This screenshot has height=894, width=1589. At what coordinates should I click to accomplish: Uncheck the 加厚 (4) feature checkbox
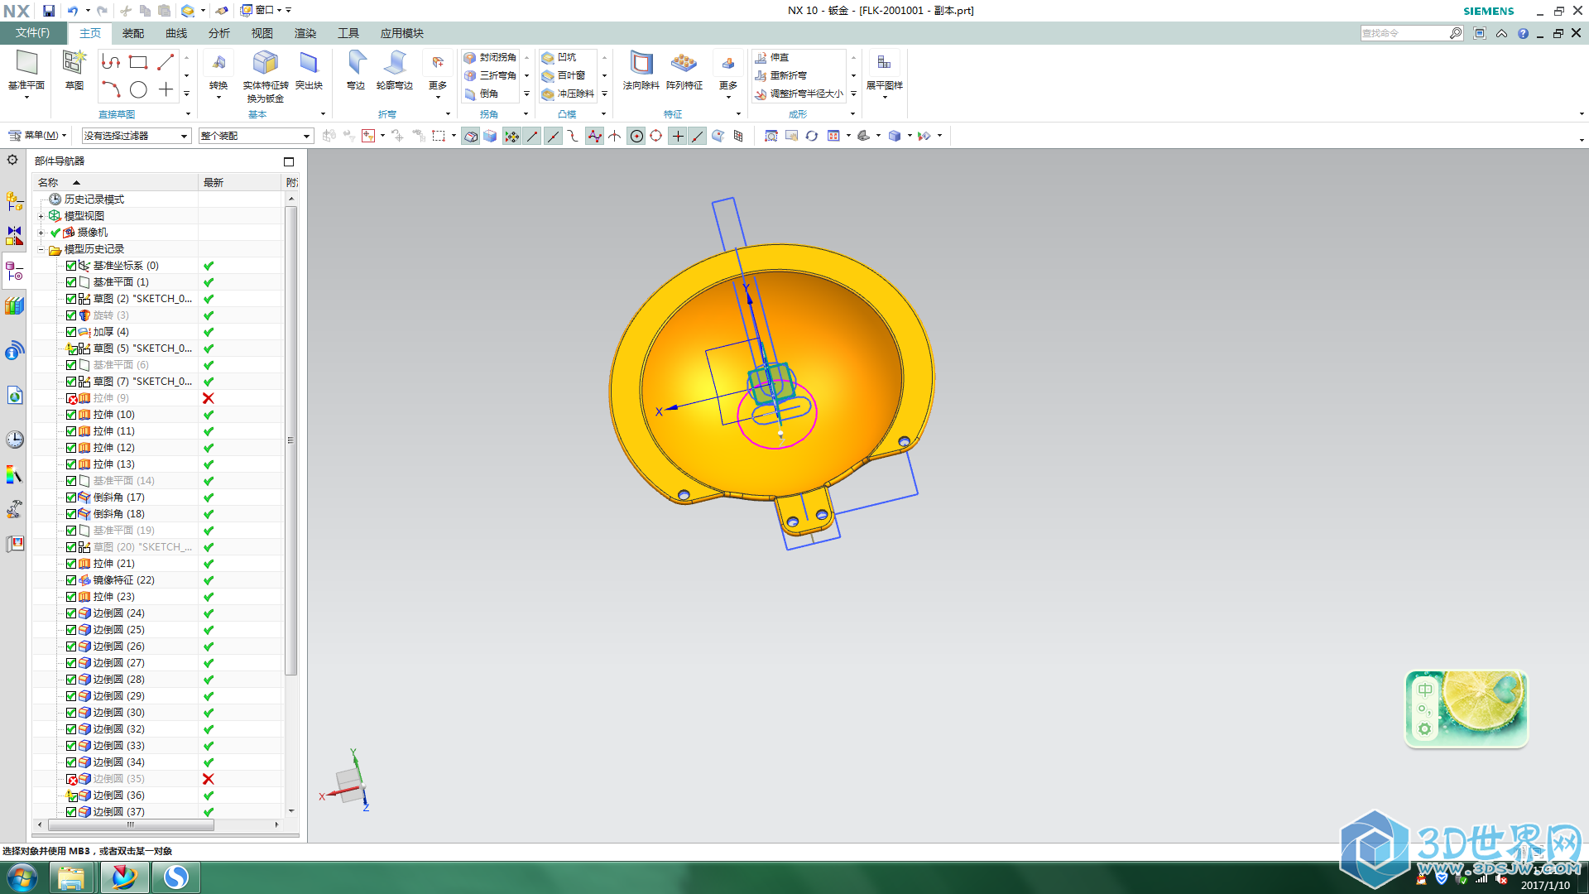(x=71, y=332)
